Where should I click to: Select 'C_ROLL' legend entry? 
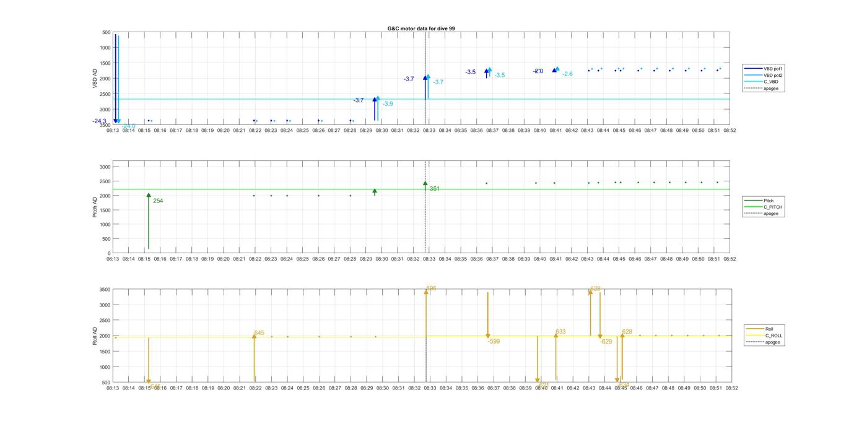[764, 336]
